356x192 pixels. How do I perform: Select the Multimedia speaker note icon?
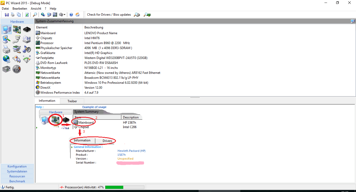point(27,49)
